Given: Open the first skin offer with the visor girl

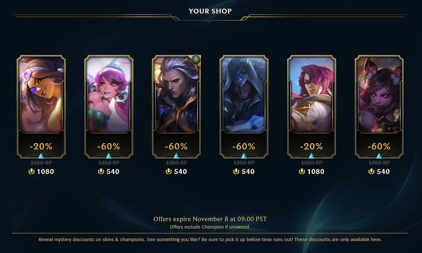Looking at the screenshot, I should [x=41, y=106].
